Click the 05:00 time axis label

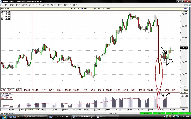(x=129, y=110)
